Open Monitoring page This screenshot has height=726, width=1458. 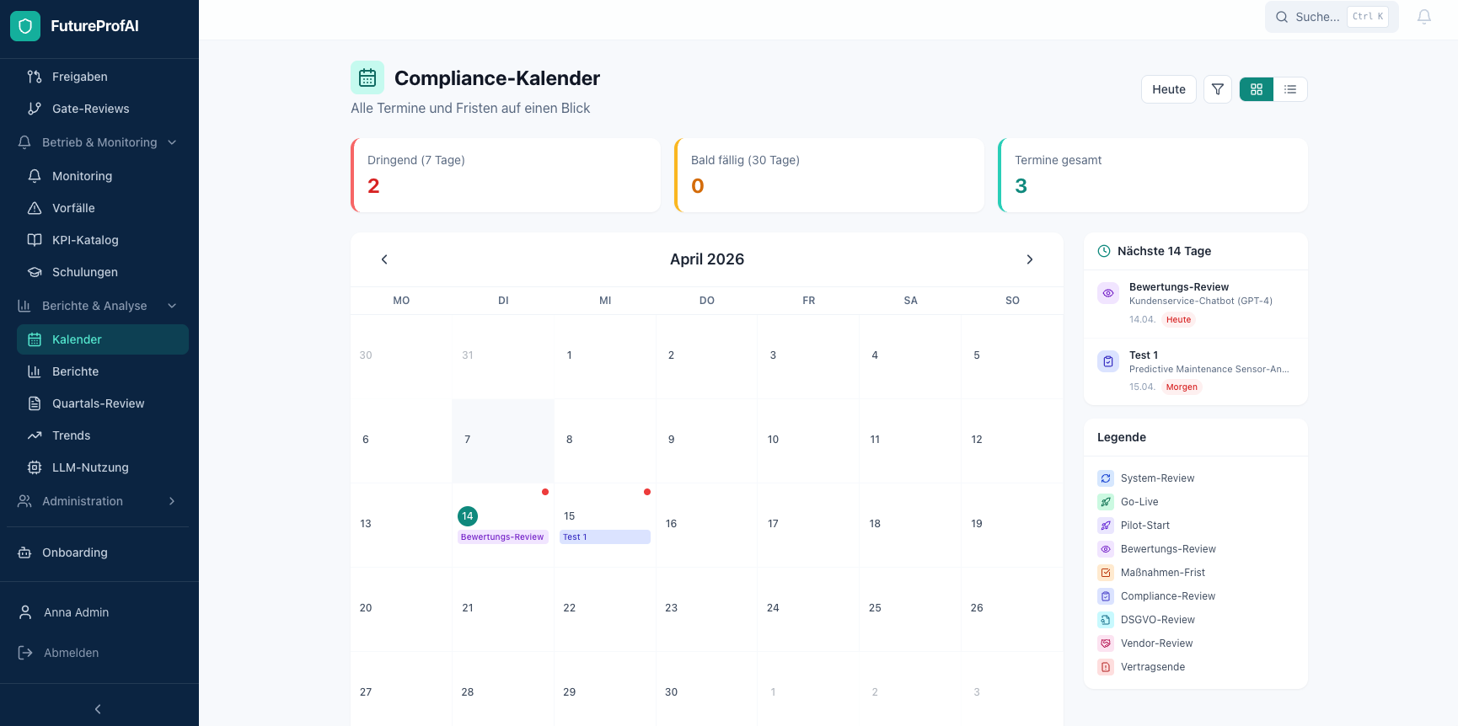[103, 176]
